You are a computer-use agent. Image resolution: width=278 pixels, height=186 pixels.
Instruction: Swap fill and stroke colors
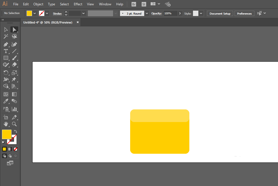tap(16, 131)
